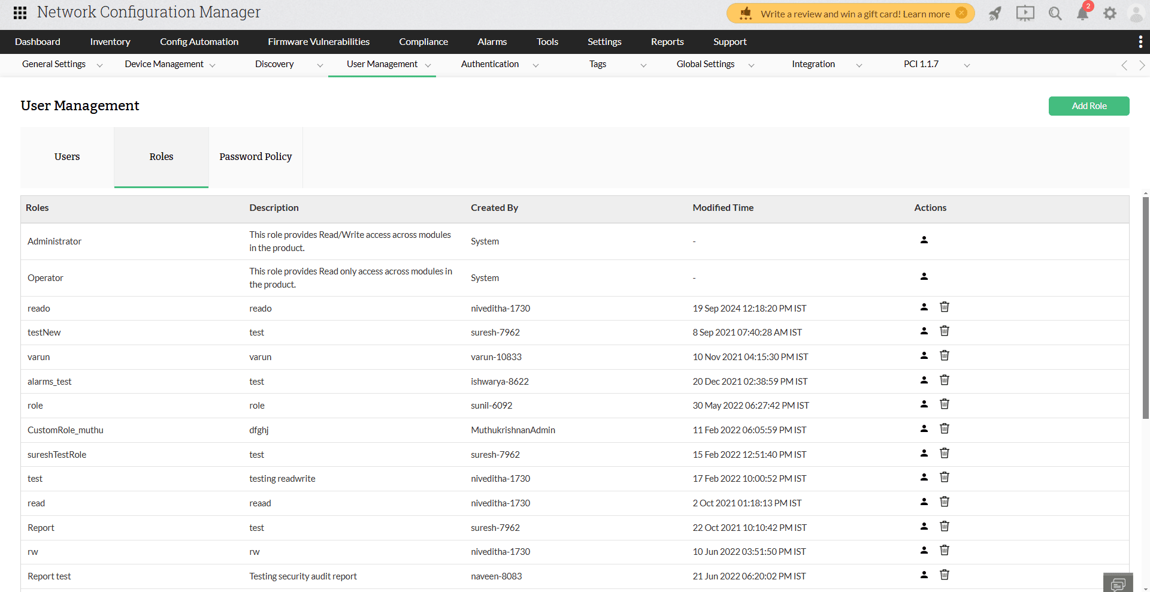Open the global search
The image size is (1150, 592).
coord(1055,13)
